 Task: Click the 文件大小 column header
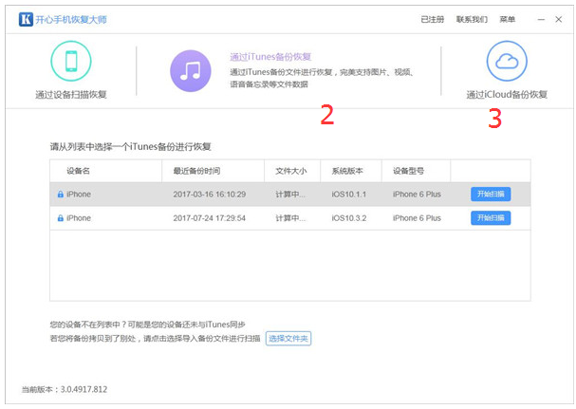291,171
